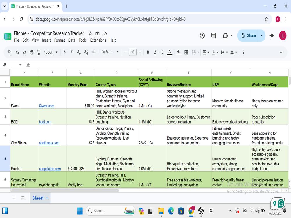Image resolution: width=291 pixels, height=218 pixels.
Task: Collapse the menus with the chevron
Action: [281, 52]
